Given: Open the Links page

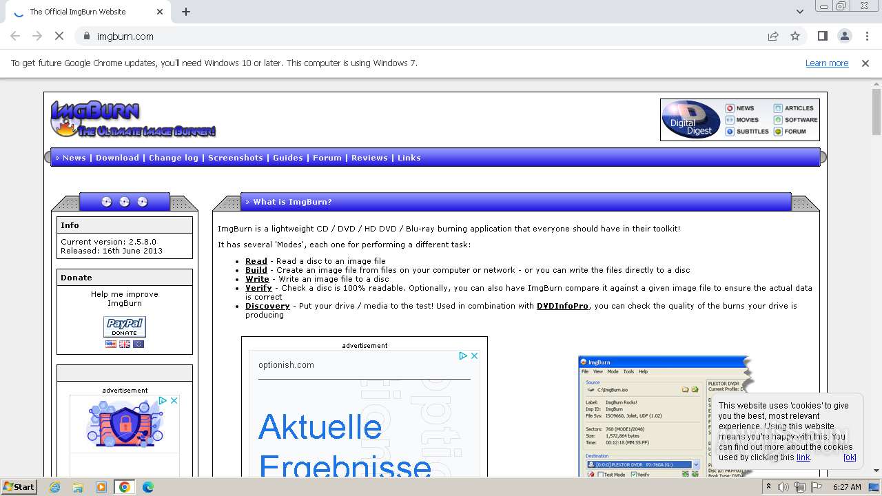Looking at the screenshot, I should [409, 158].
